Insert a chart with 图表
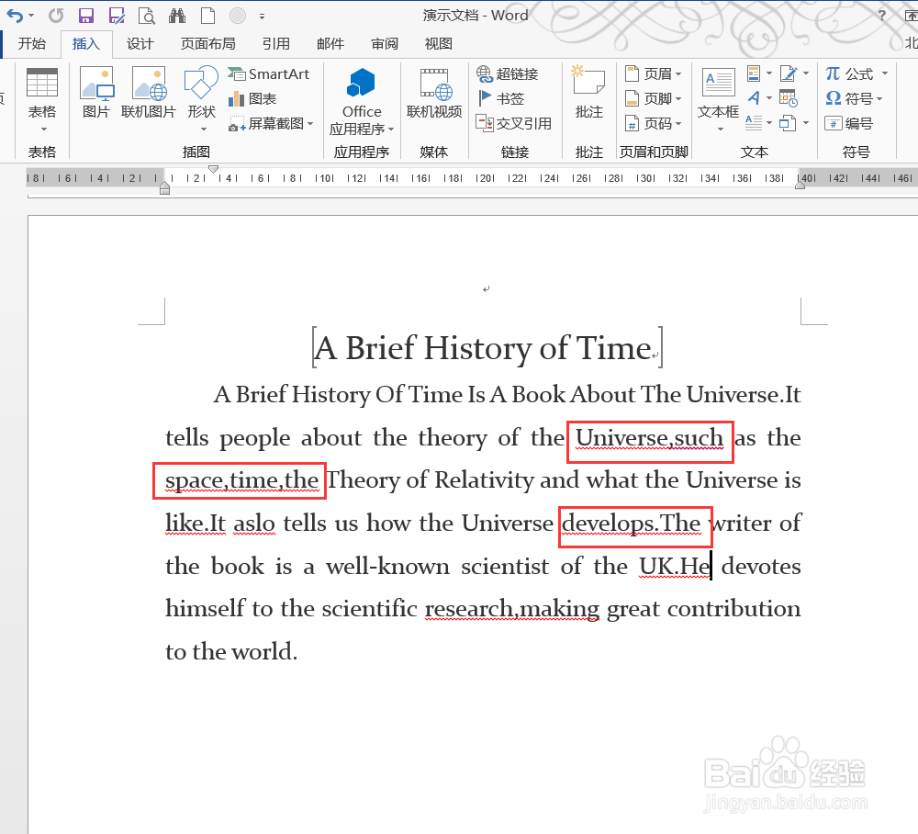 252,98
